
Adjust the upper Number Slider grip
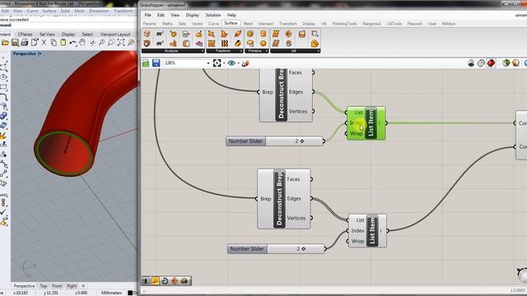coord(302,141)
